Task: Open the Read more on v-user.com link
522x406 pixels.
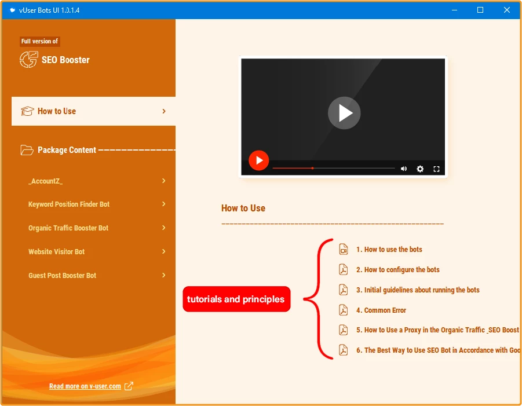Action: point(85,386)
